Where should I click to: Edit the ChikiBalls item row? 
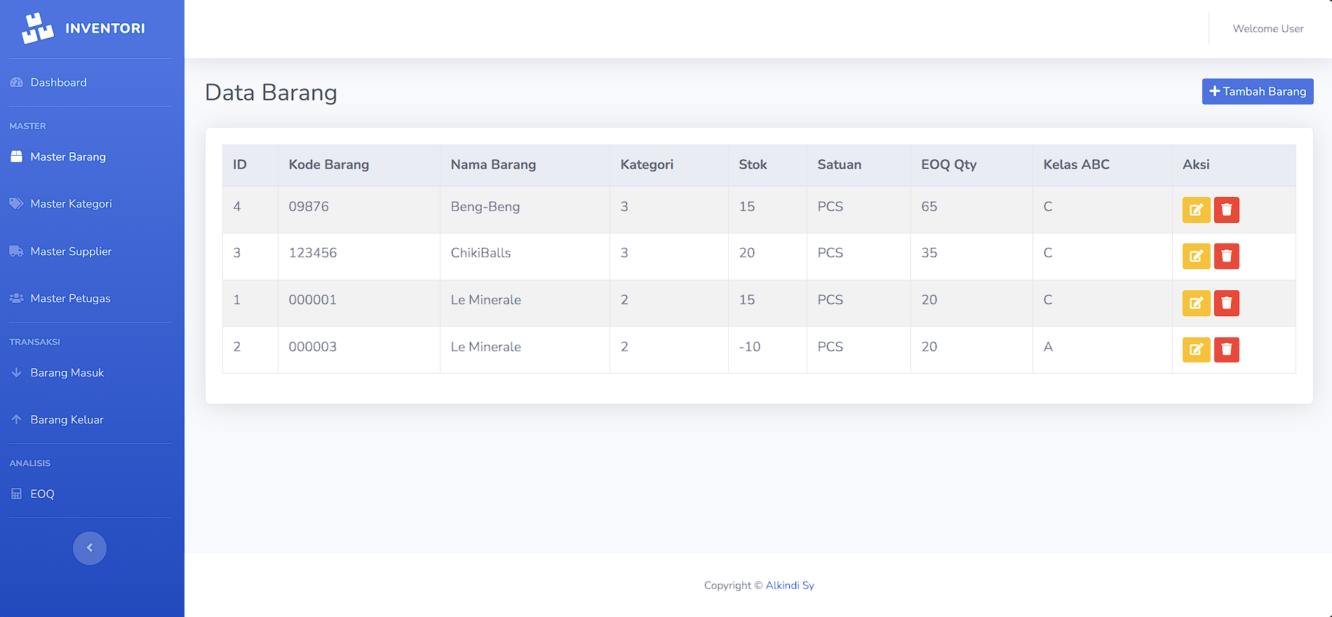pos(1196,256)
